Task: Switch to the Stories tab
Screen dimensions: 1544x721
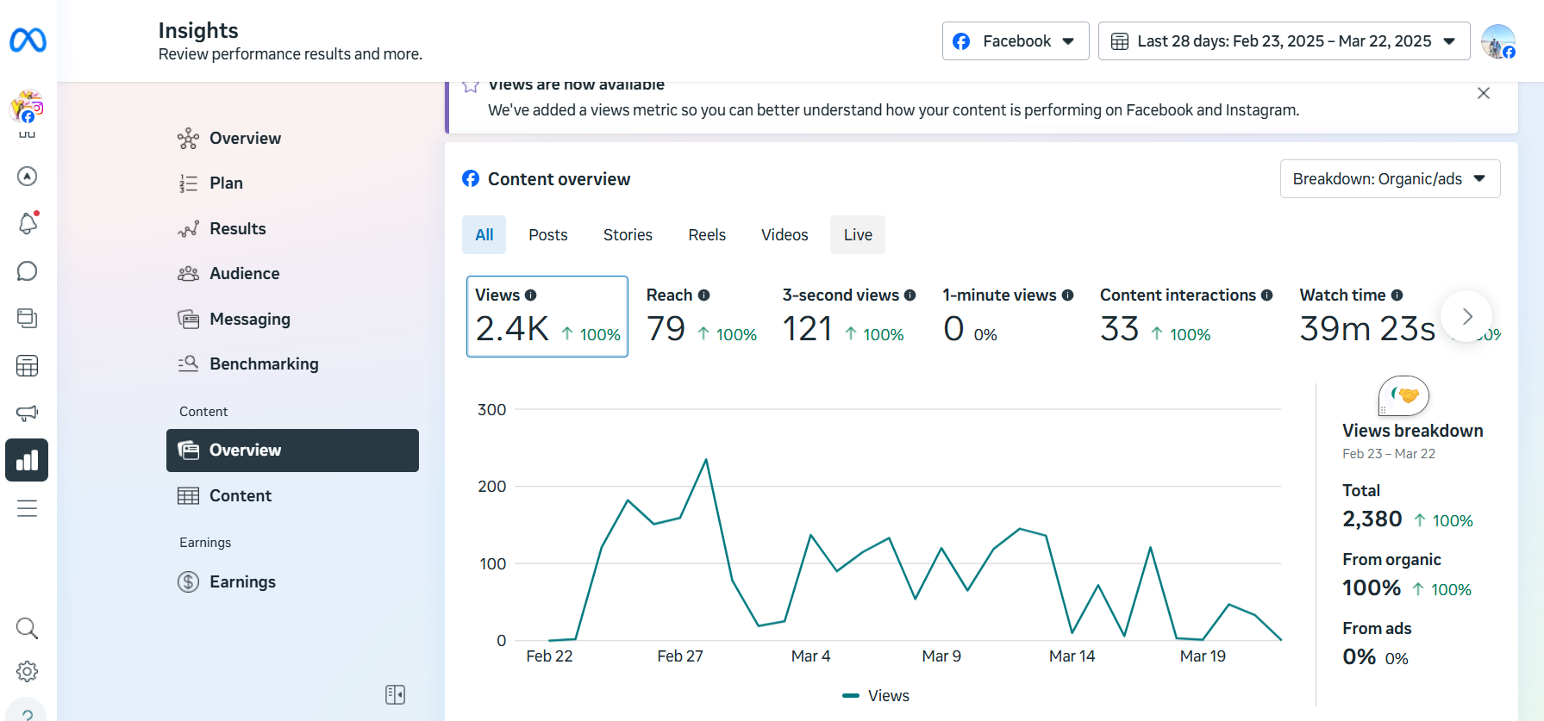Action: [x=628, y=235]
